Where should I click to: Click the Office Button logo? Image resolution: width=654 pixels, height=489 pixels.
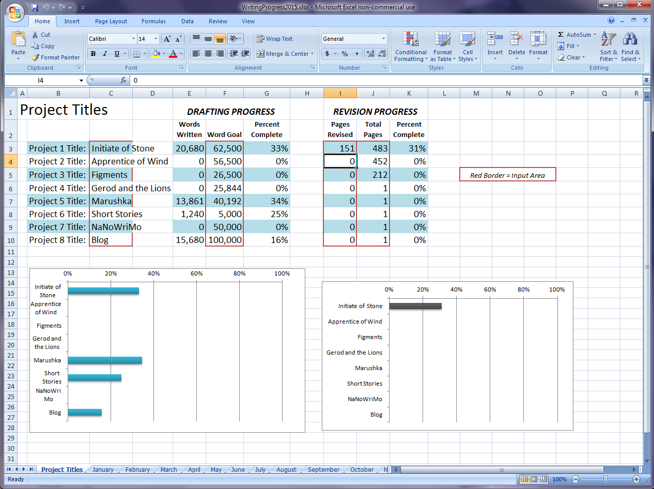pos(15,11)
